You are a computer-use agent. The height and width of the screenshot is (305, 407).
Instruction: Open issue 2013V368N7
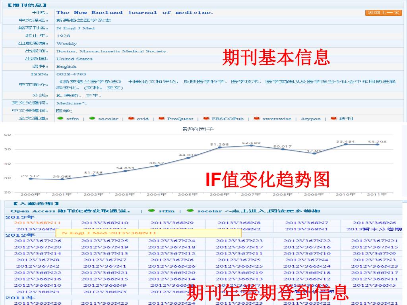tap(307, 223)
